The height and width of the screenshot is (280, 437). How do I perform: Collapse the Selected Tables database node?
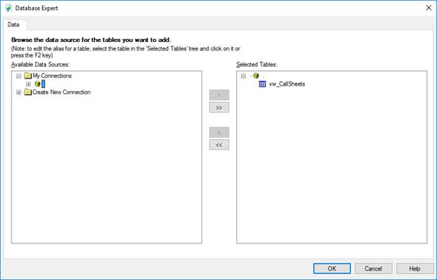pyautogui.click(x=243, y=76)
